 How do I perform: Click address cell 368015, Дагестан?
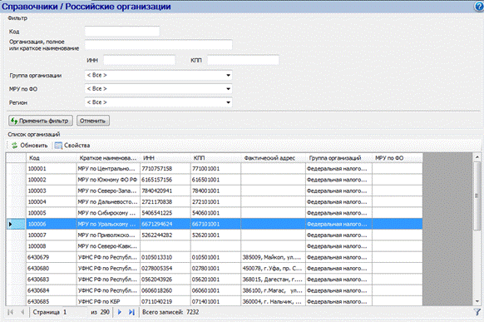(273, 280)
